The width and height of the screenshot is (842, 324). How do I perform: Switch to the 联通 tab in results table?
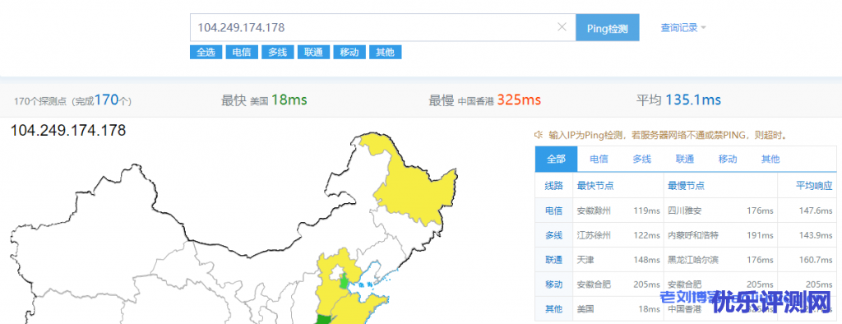point(685,159)
